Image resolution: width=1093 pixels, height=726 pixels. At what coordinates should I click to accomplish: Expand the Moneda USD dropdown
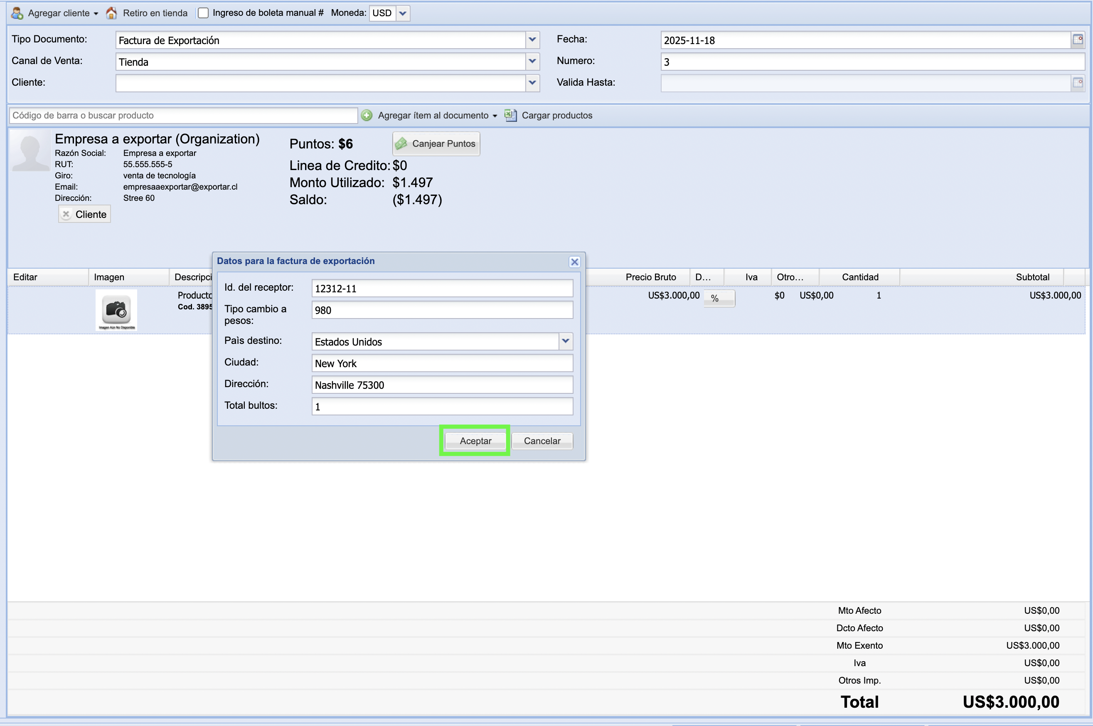(x=403, y=13)
